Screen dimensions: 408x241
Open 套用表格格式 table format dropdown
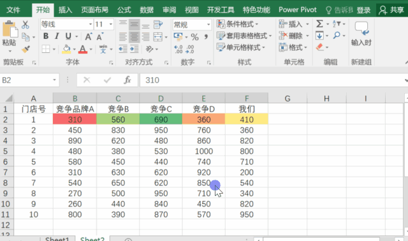click(244, 36)
